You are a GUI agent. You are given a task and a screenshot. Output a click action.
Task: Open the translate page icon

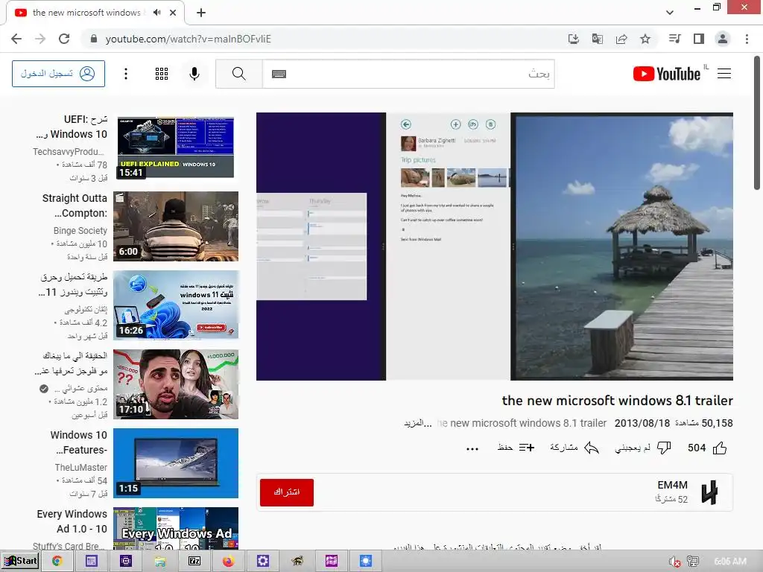coord(598,39)
